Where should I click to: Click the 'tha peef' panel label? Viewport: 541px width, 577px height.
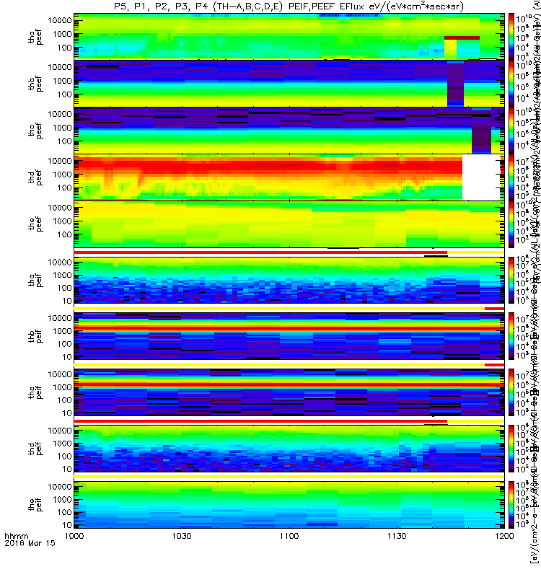(x=35, y=38)
